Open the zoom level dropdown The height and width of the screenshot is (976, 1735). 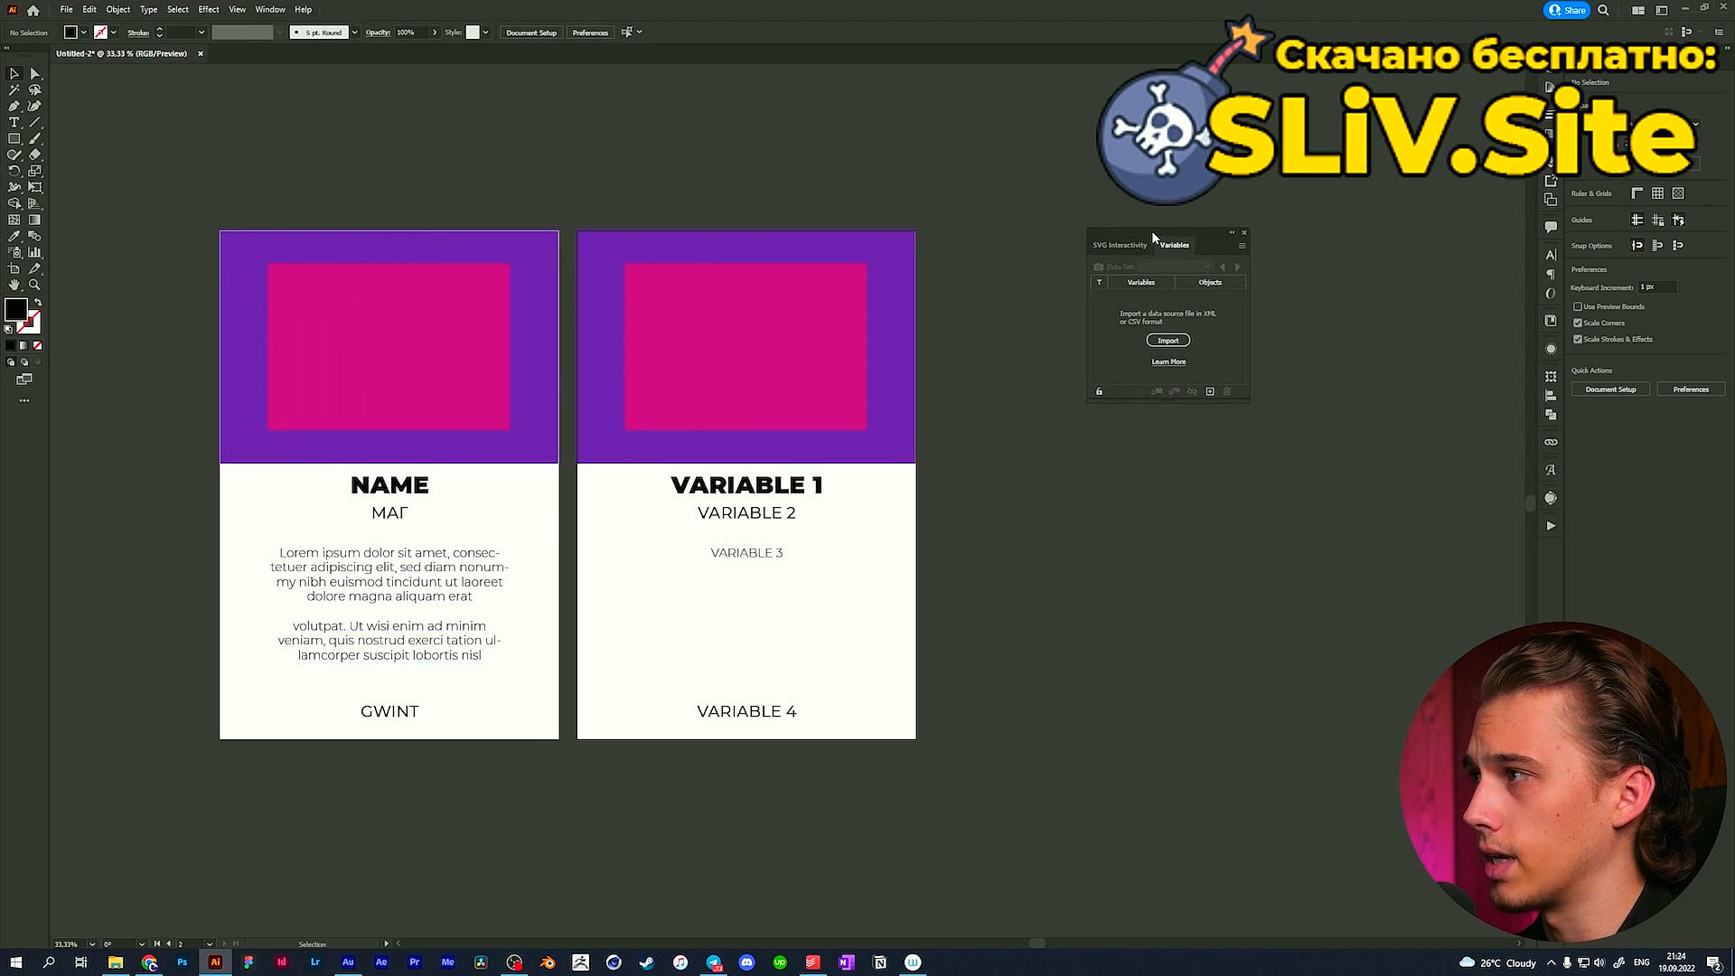click(92, 944)
